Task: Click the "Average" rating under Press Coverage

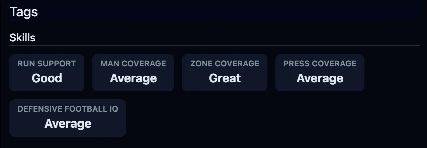Action: coord(320,78)
